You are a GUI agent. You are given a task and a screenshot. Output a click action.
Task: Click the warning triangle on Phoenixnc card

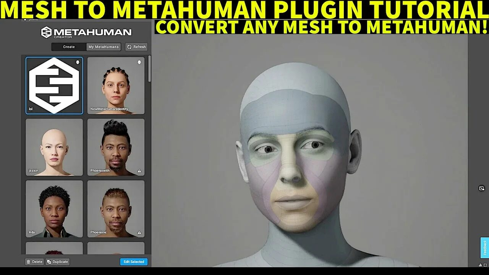point(139,232)
